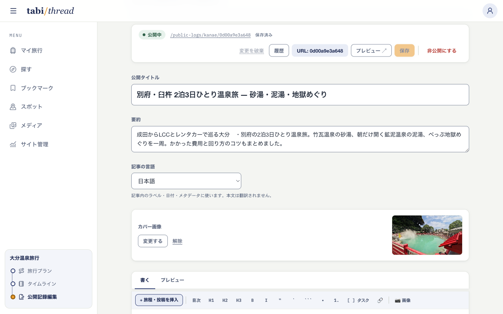Click the compass icon beside 探す
The image size is (503, 314).
(x=13, y=69)
